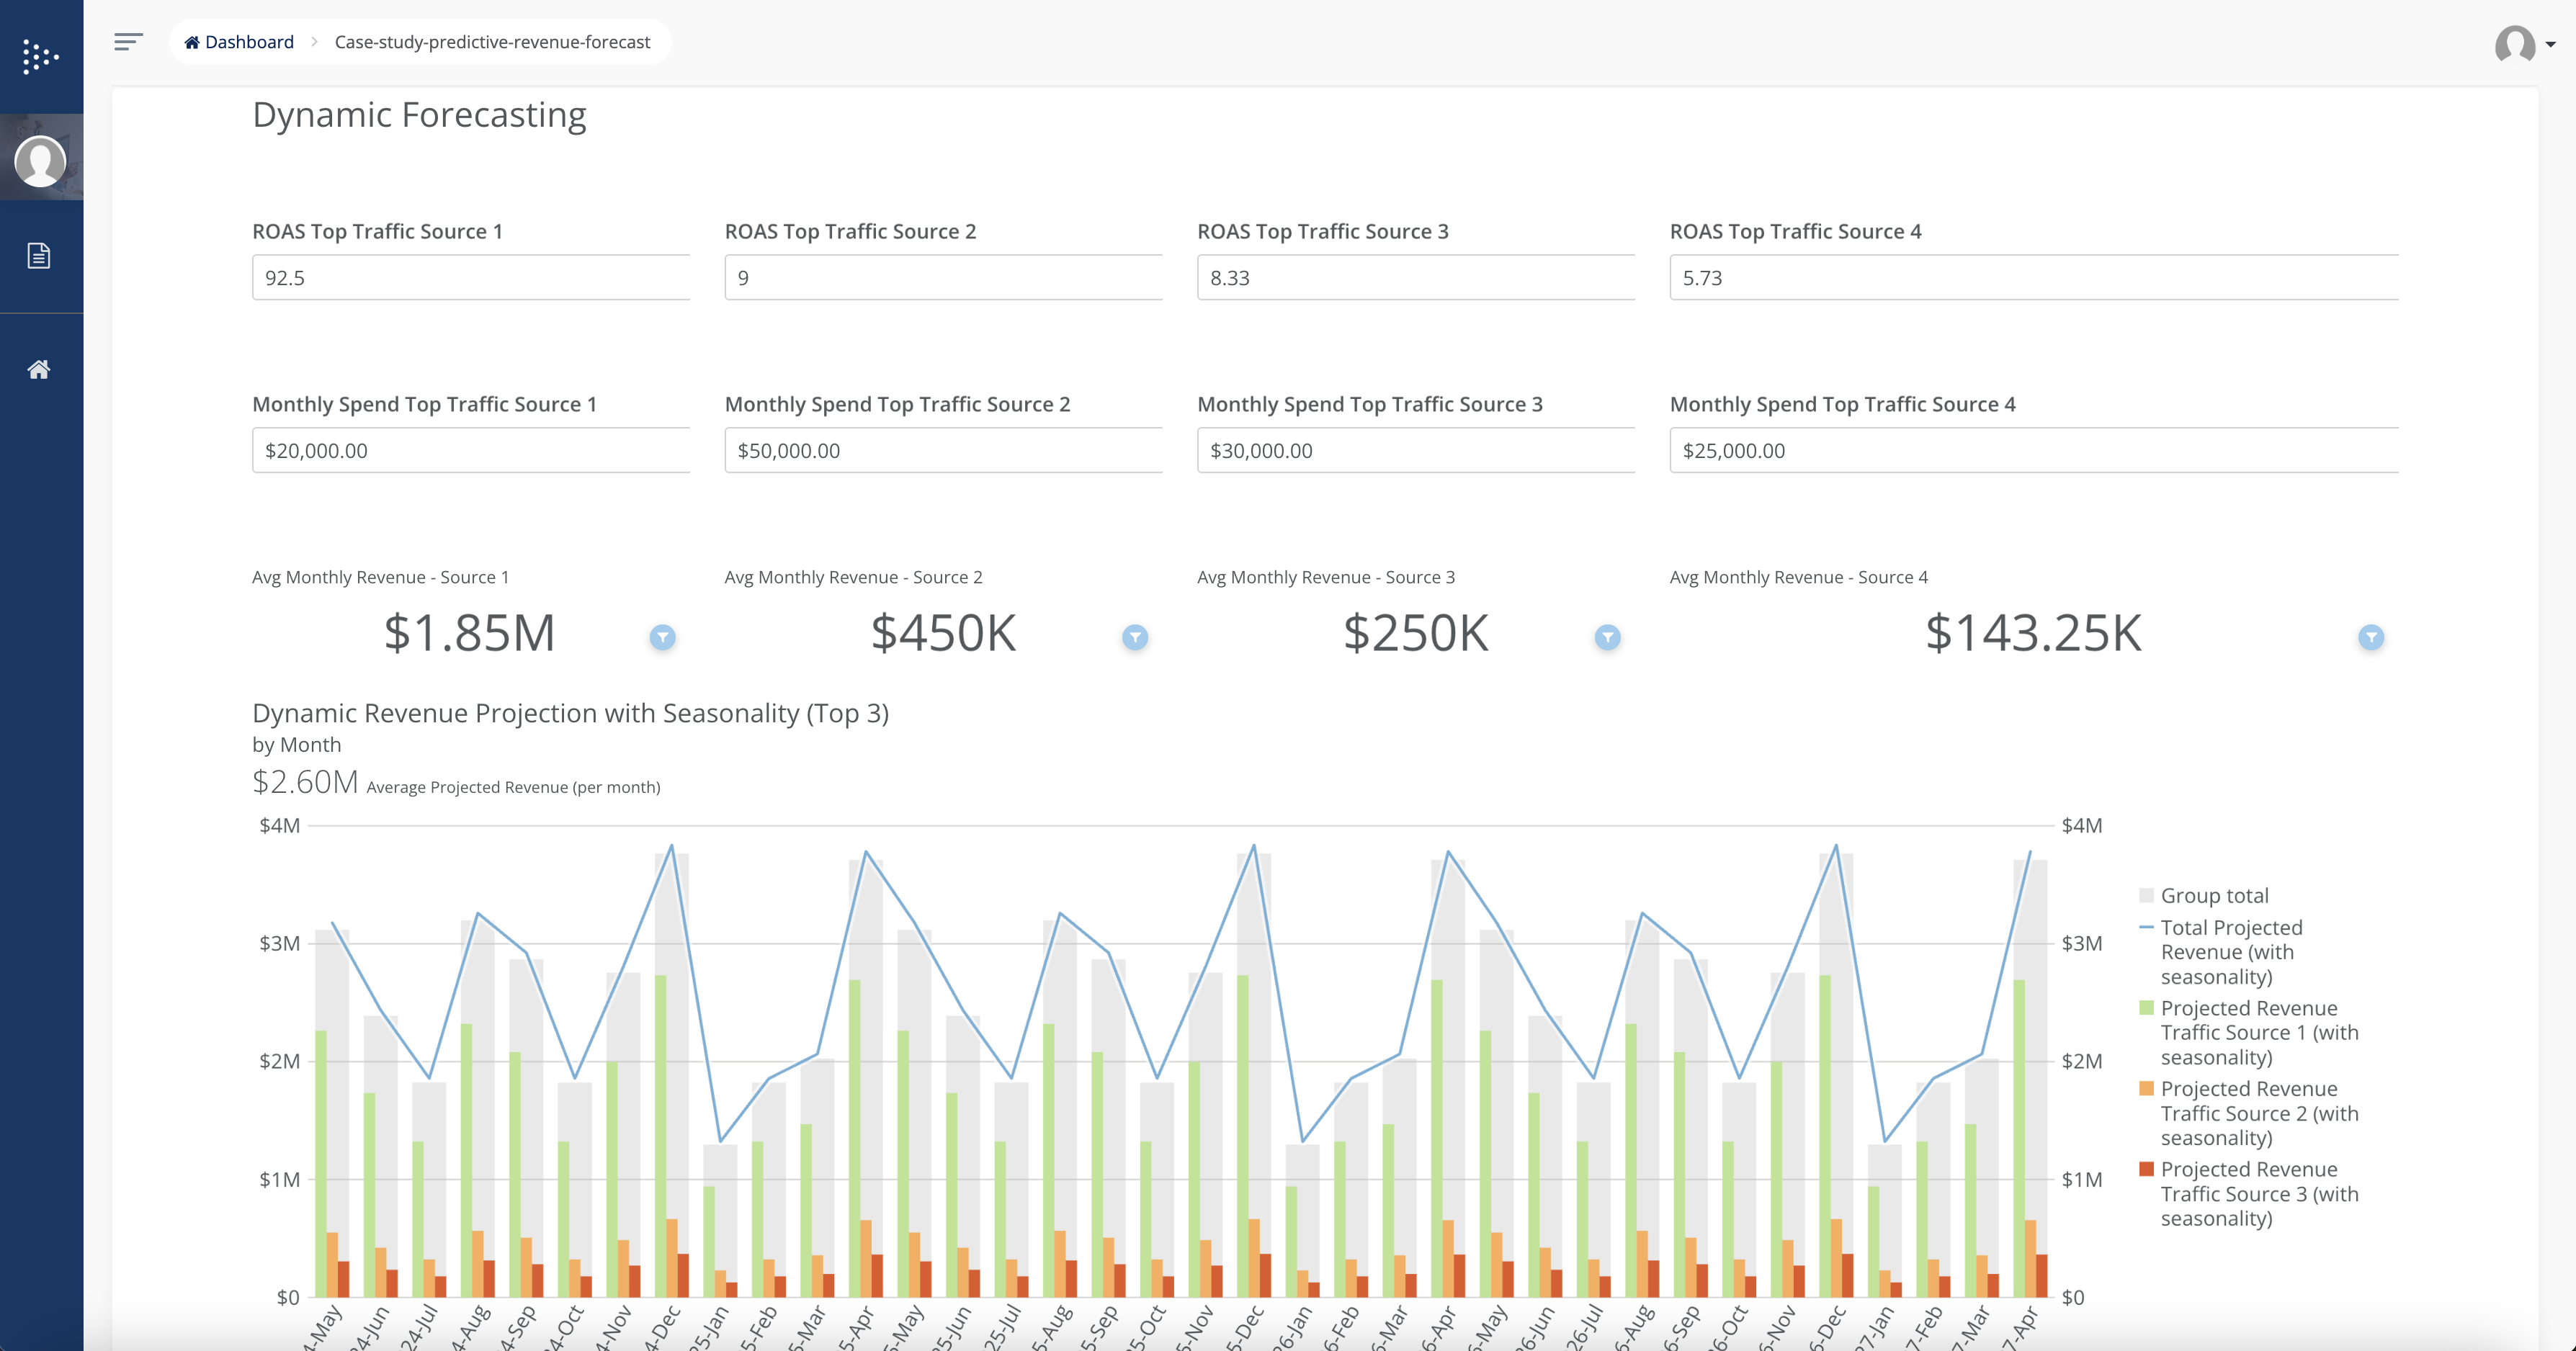Open filter icon for Source 4 revenue
2576x1351 pixels.
[x=2371, y=637]
